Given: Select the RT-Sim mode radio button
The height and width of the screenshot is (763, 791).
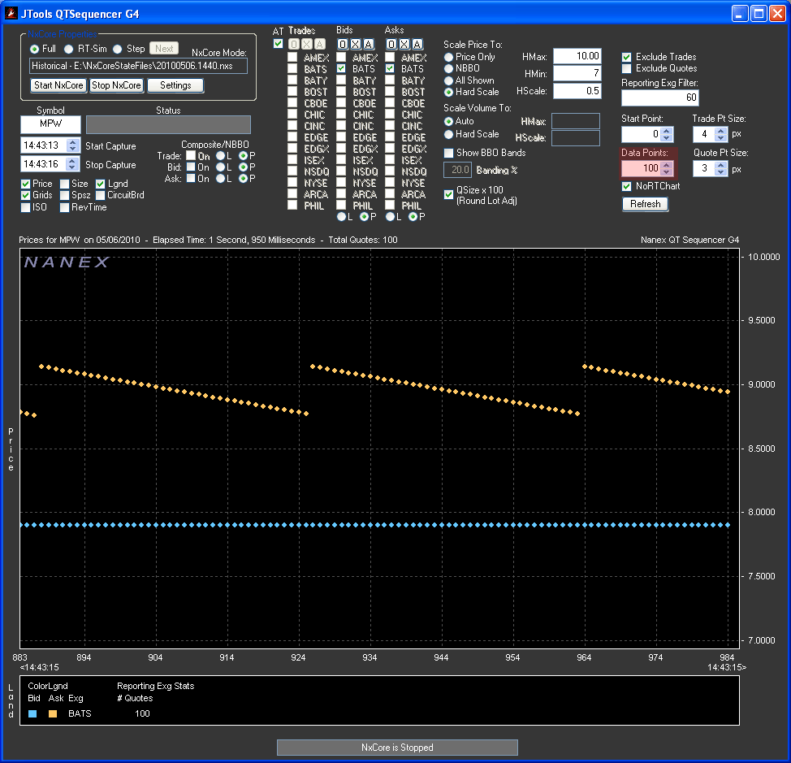Looking at the screenshot, I should tap(68, 49).
